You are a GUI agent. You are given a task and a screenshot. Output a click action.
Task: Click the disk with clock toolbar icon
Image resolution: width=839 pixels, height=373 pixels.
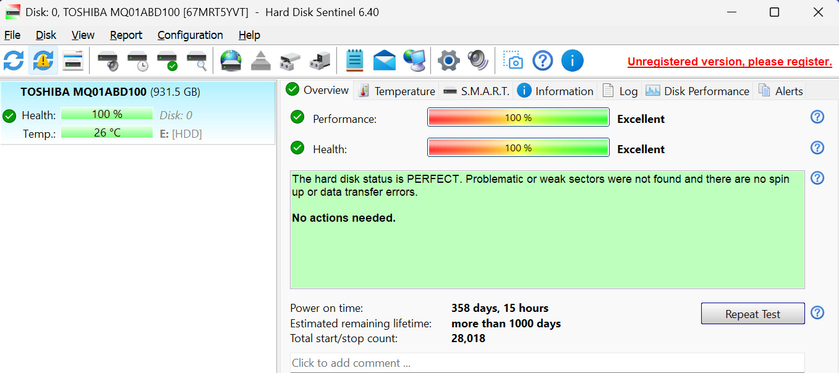click(137, 61)
